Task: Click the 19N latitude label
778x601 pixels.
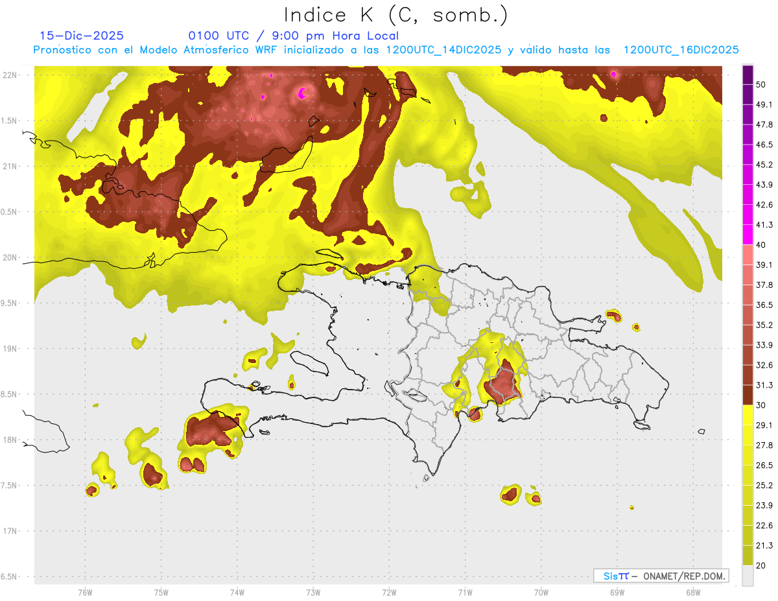Action: tap(10, 348)
